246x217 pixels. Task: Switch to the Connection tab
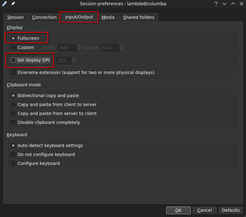[44, 17]
